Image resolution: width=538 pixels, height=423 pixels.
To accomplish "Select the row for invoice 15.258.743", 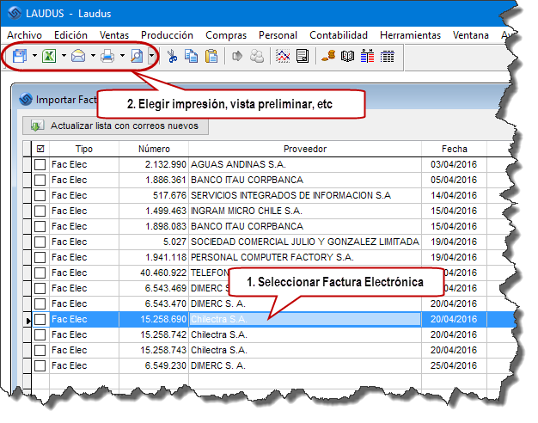I will tap(271, 350).
